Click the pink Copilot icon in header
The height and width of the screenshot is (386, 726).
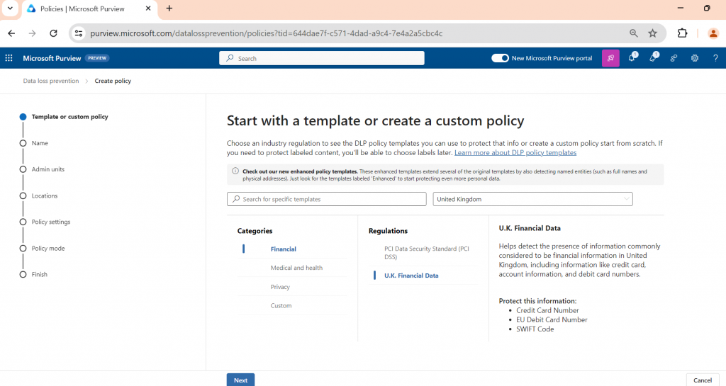point(610,58)
